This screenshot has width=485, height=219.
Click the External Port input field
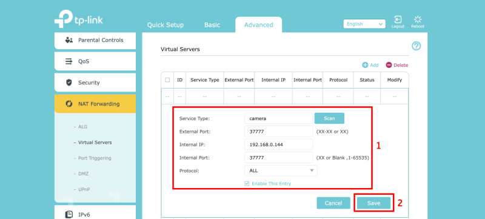(x=279, y=132)
